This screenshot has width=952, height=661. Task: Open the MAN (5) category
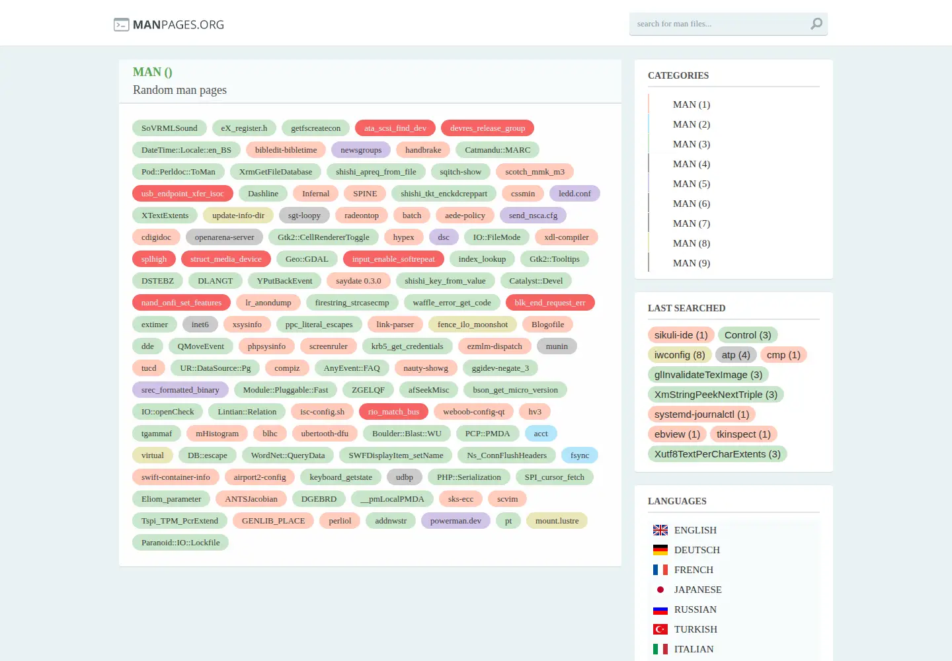[692, 184]
